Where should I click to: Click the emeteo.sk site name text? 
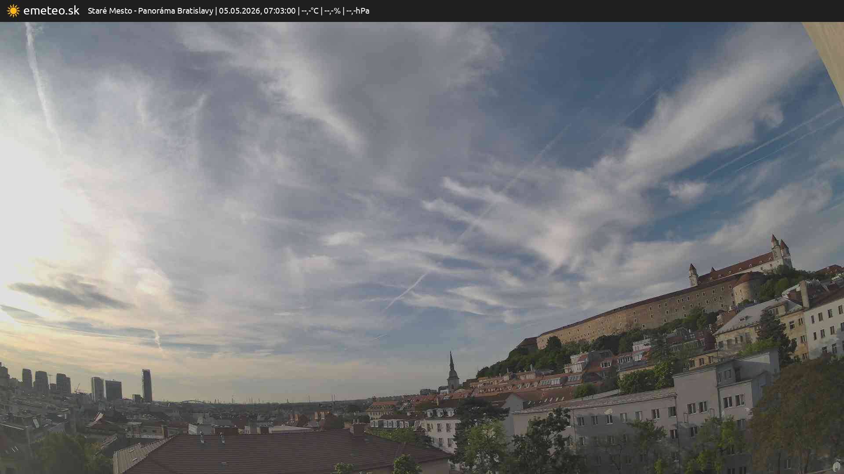coord(51,11)
